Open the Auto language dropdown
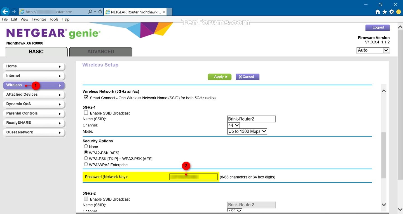Viewport: 403px width, 214px height. pyautogui.click(x=373, y=50)
